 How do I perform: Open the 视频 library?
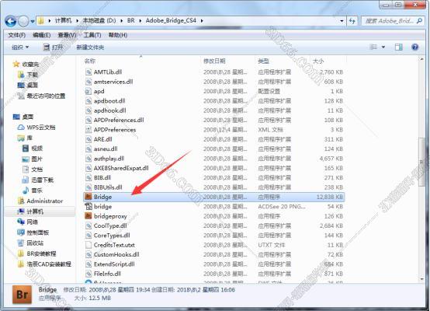(33, 149)
